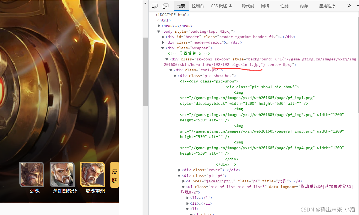Select the 芝加哥教父 skin thumbnail

[x=62, y=174]
